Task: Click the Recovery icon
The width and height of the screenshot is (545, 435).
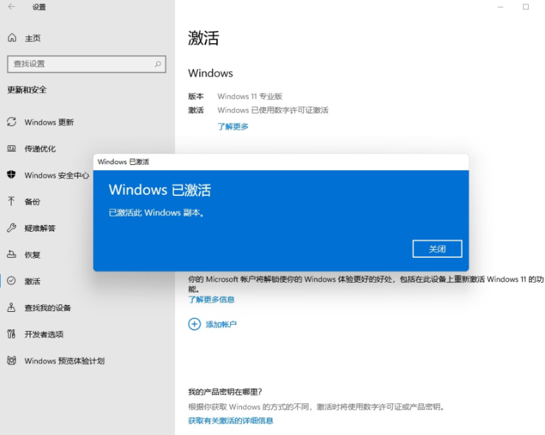Action: (11, 255)
